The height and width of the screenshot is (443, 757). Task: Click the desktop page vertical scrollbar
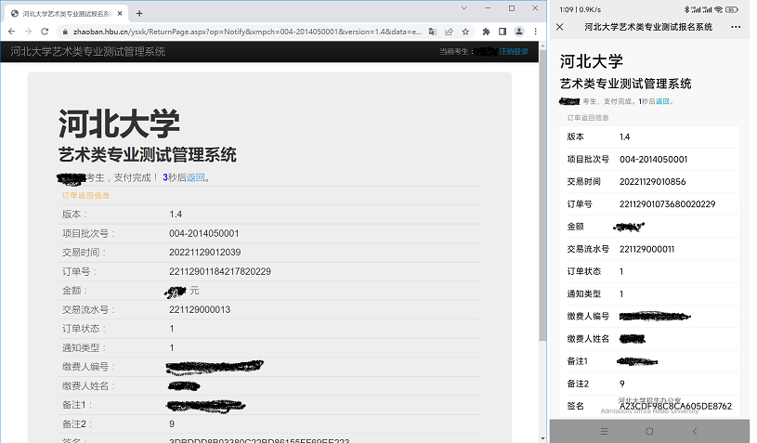click(x=542, y=196)
